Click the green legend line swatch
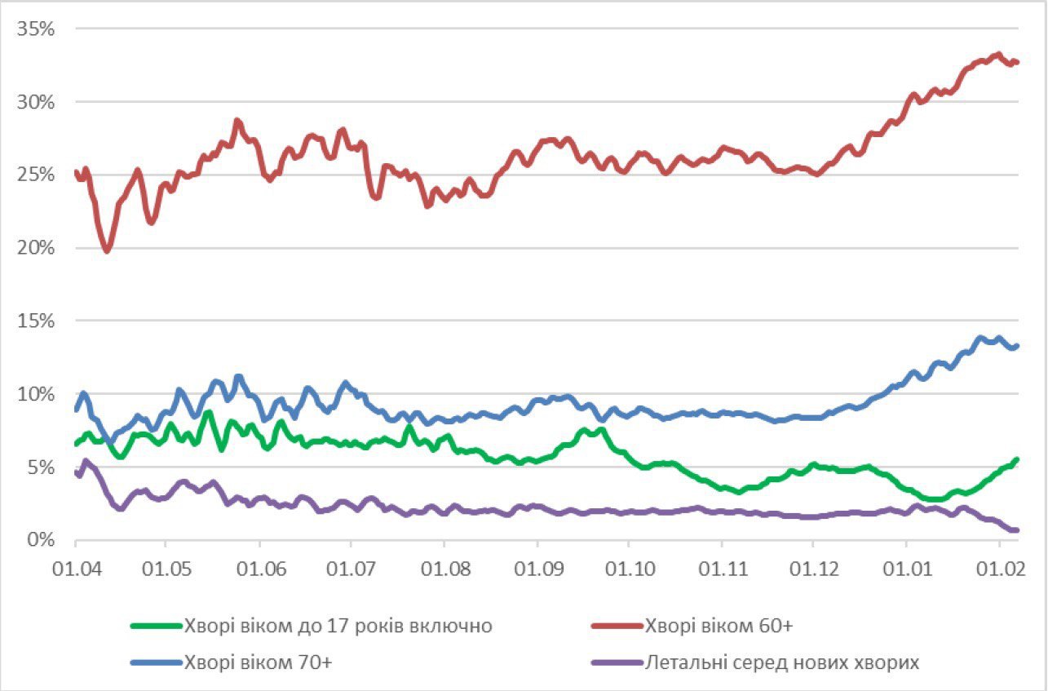Image resolution: width=1048 pixels, height=691 pixels. click(x=155, y=627)
